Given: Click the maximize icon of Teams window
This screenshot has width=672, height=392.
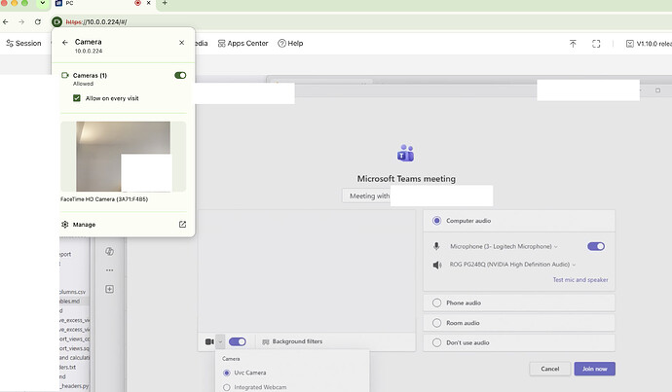Looking at the screenshot, I should (657, 90).
